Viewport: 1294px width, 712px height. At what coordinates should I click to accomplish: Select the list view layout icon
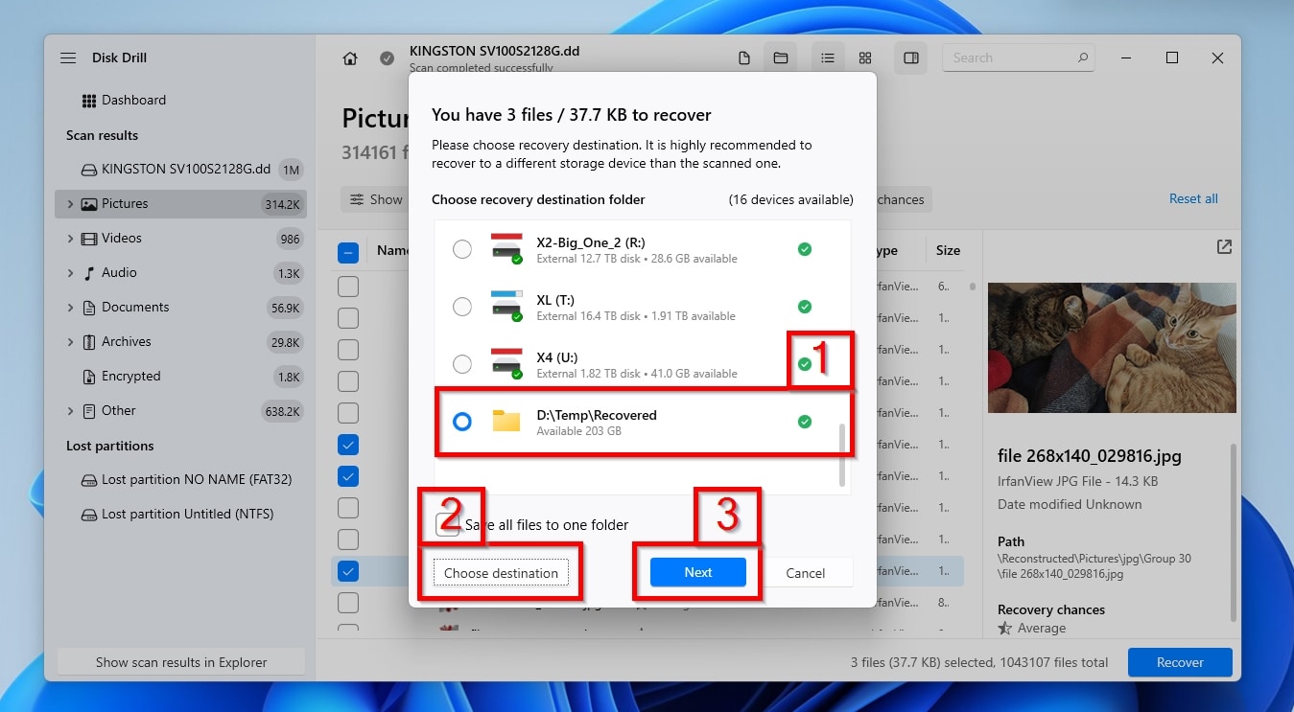click(827, 58)
